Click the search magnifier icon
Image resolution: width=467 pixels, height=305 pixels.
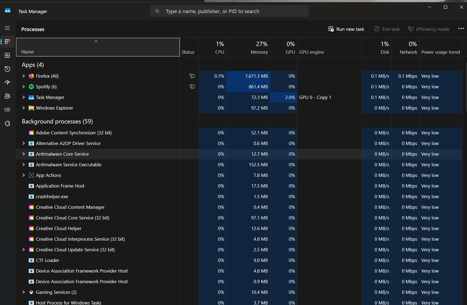click(x=157, y=11)
